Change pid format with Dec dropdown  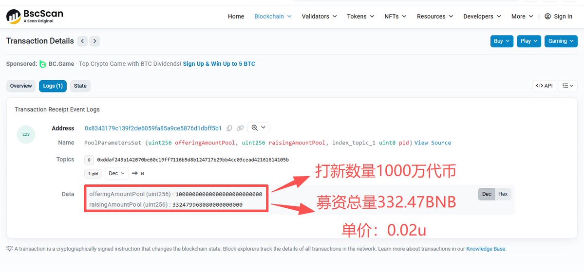(x=116, y=173)
